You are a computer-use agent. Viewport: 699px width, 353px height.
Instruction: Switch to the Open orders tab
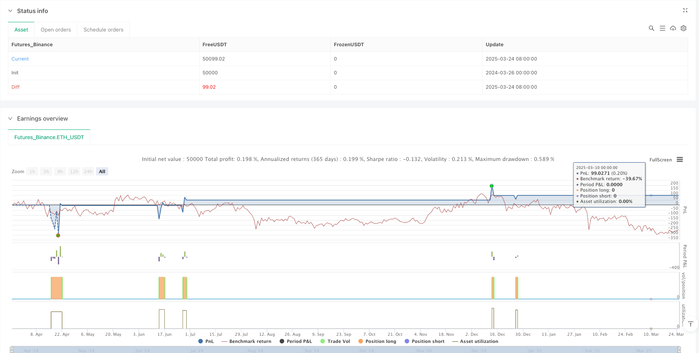[56, 30]
